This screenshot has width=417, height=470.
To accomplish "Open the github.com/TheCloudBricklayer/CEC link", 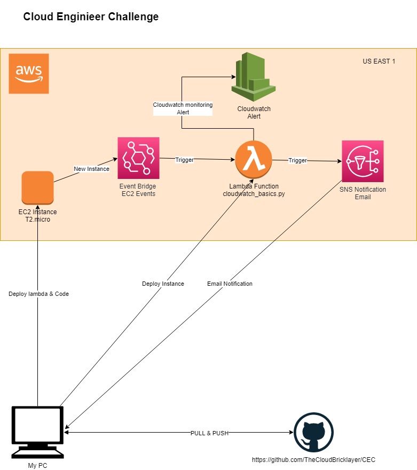I will pos(317,459).
